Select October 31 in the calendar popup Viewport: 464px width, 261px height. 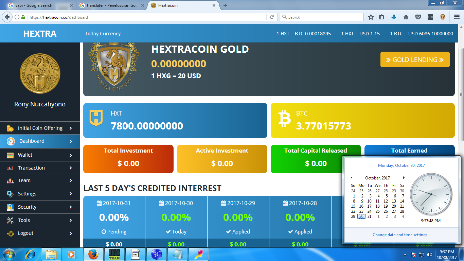[369, 216]
